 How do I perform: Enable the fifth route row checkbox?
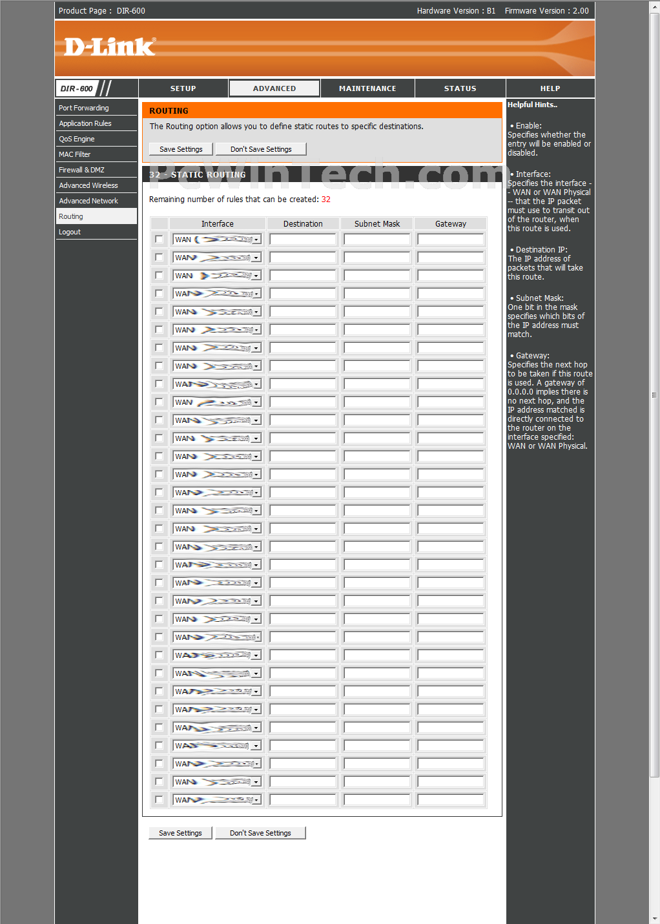(x=159, y=312)
